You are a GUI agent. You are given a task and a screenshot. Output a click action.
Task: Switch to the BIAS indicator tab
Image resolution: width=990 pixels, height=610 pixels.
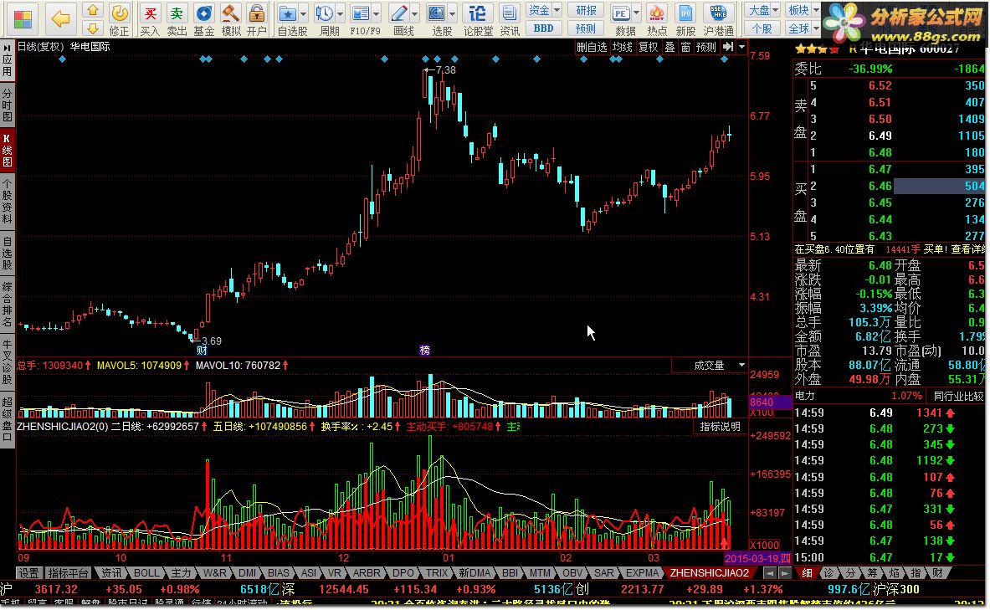click(279, 572)
